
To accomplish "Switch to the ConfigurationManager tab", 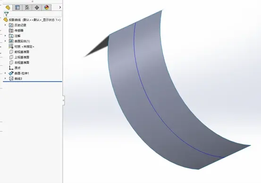I will point(27,8).
